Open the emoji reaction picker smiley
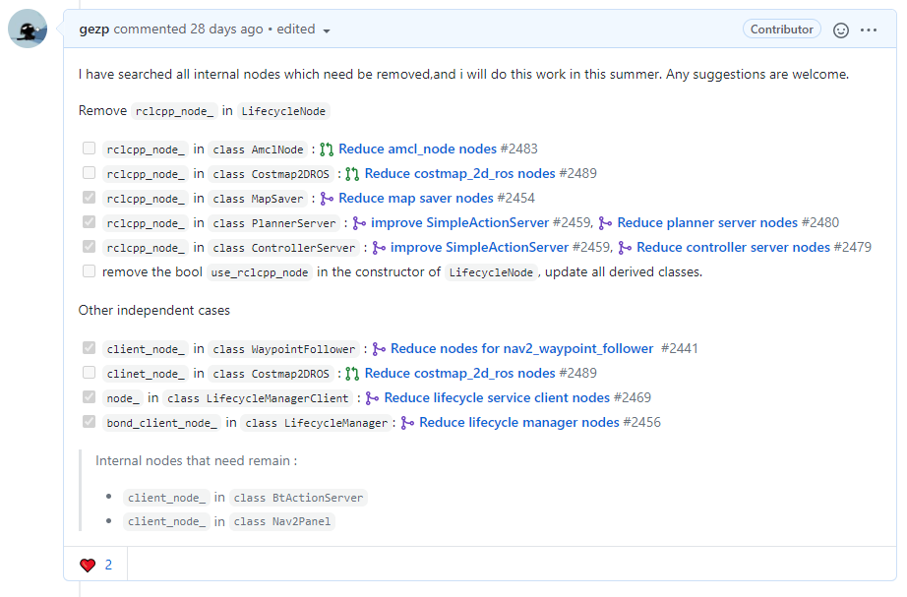Viewport: 907px width, 597px height. 841,30
